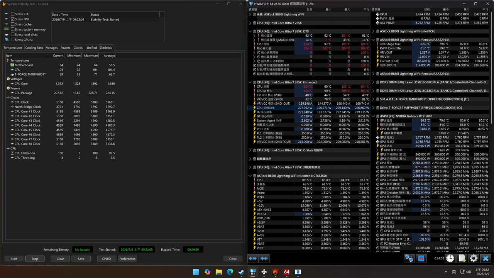Switch to Unified tab
494x278 pixels.
coord(92,48)
